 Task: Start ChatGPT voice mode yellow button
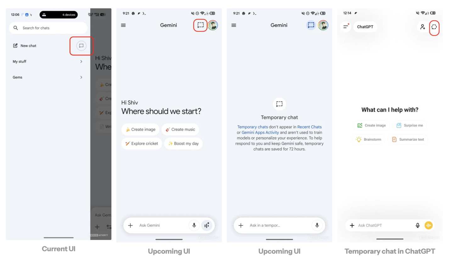(428, 225)
